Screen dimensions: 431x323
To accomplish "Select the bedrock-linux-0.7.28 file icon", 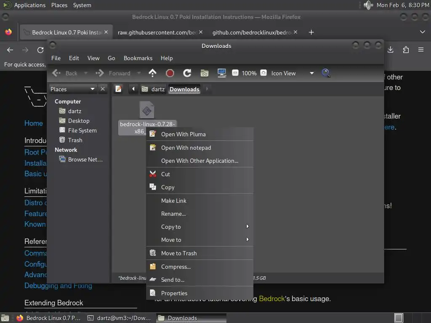I will 147,110.
